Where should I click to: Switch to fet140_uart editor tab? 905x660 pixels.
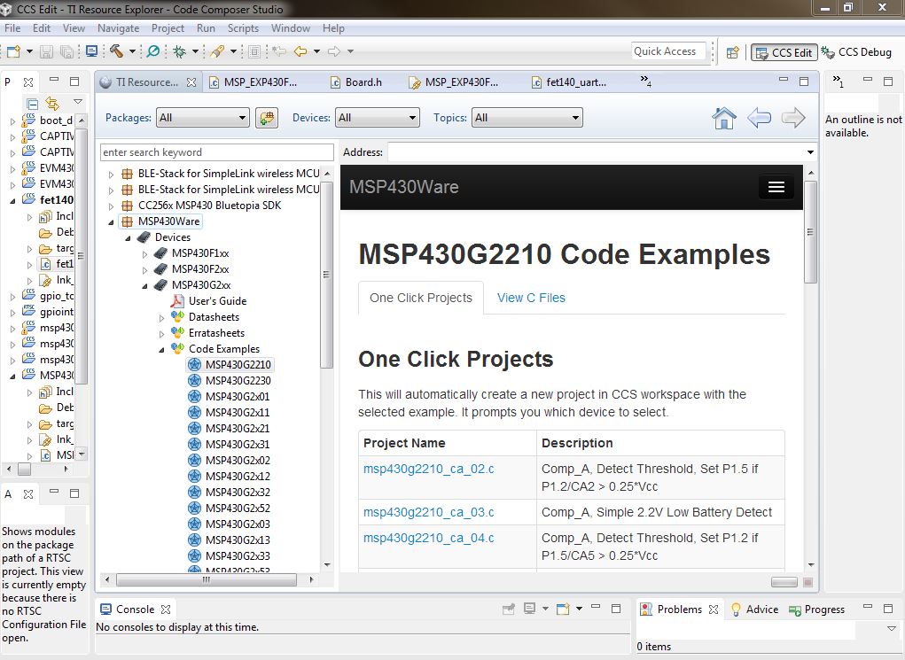click(570, 82)
